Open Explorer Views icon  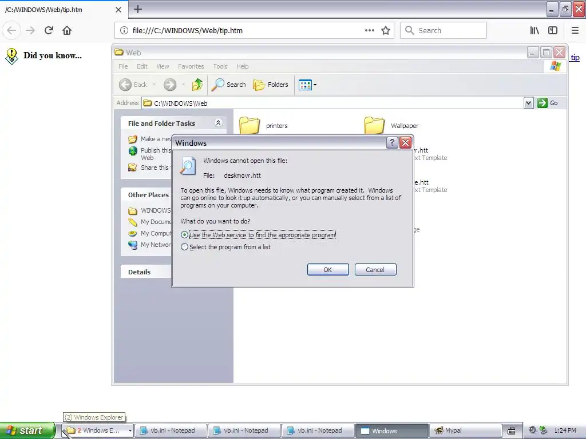point(305,85)
